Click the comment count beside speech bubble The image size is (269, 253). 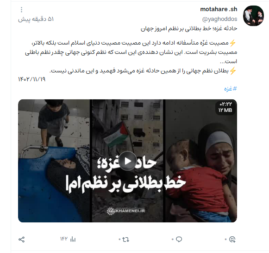[172, 240]
